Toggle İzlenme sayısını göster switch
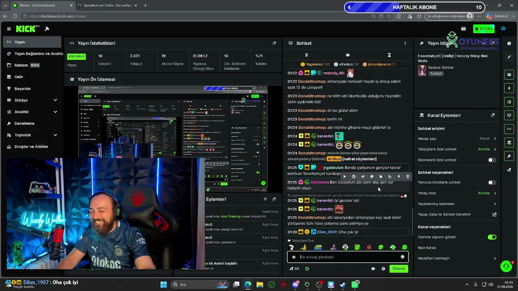This screenshot has height=291, width=518. coord(492,237)
